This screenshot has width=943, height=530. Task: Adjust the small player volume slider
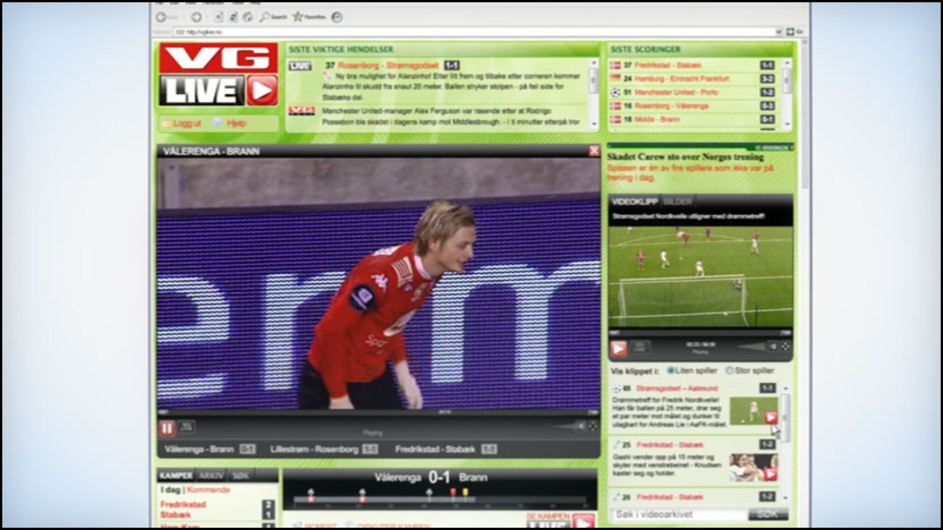point(752,347)
